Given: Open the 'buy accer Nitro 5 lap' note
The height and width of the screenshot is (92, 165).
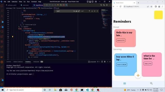Looking at the screenshot, I should tap(126, 64).
